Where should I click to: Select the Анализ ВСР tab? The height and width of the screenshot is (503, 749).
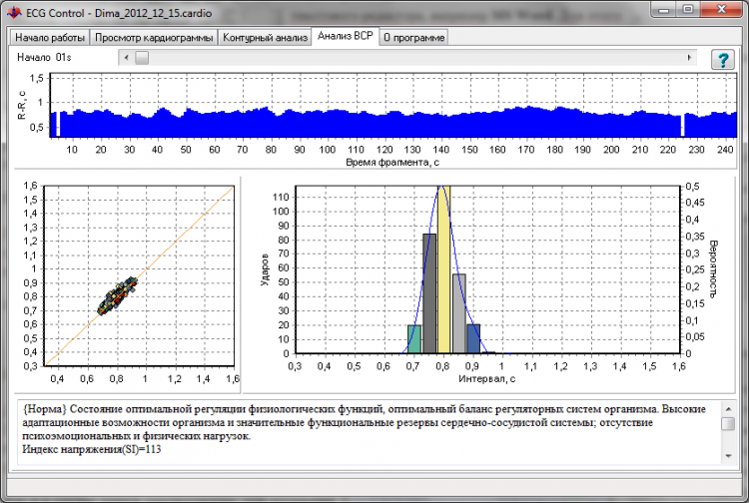[344, 36]
